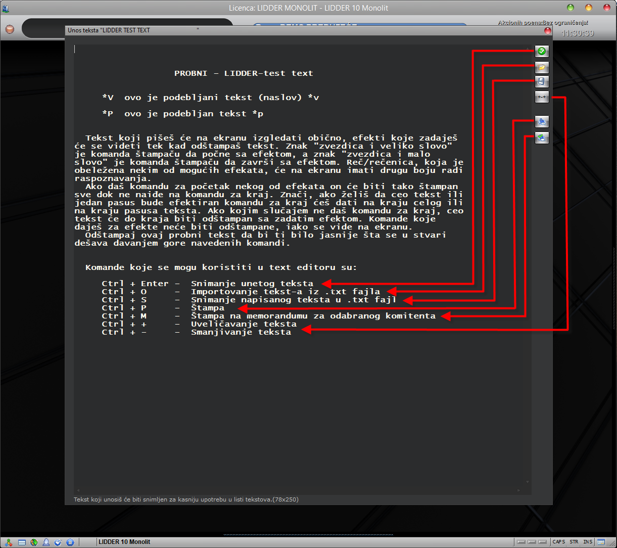Click the floppy disk save-to-.txt icon
Image resolution: width=617 pixels, height=548 pixels.
(542, 82)
